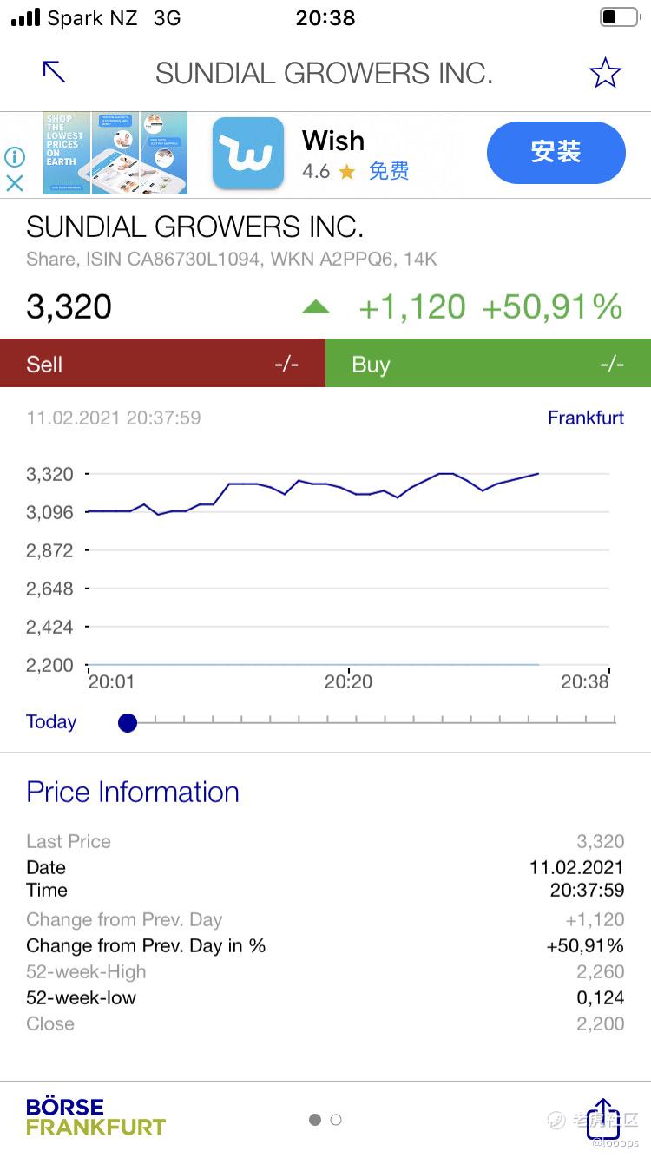Install the Wish app via blue button
The height and width of the screenshot is (1158, 651).
click(x=556, y=153)
